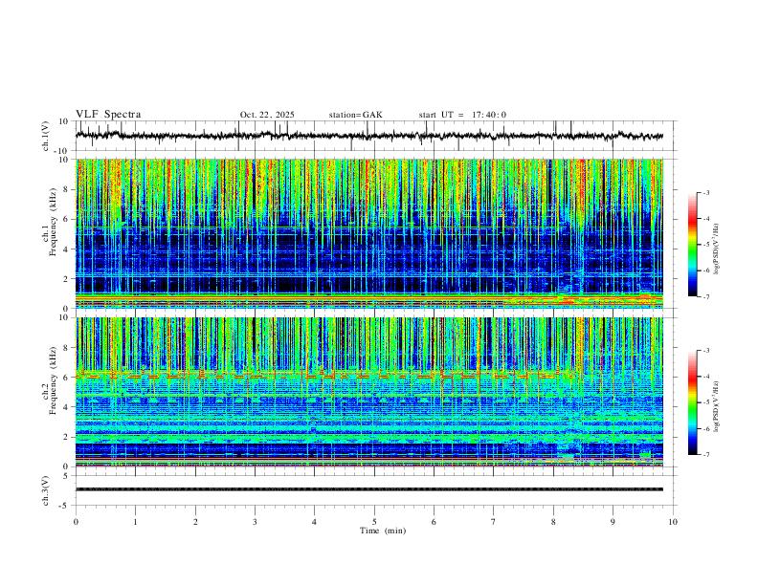Click the ch.1 waveform trace
This screenshot has width=758, height=585.
point(368,136)
